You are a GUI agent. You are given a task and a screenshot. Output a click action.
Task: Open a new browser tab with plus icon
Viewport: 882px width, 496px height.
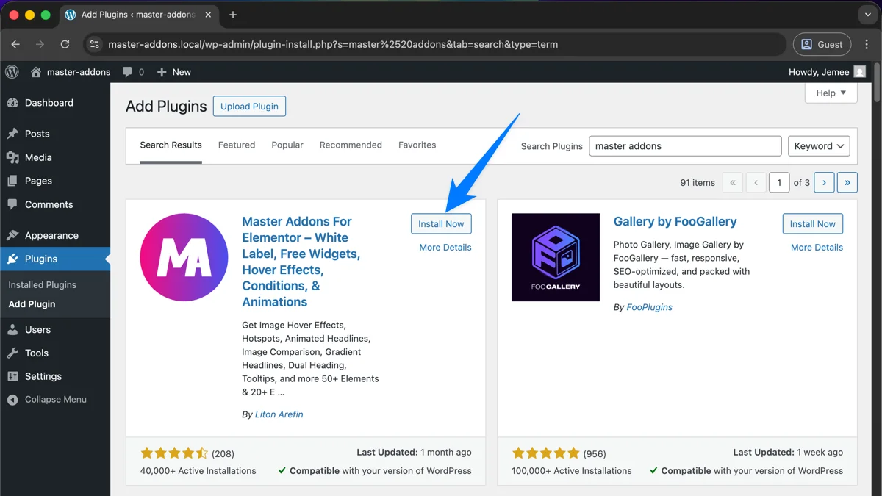(233, 15)
